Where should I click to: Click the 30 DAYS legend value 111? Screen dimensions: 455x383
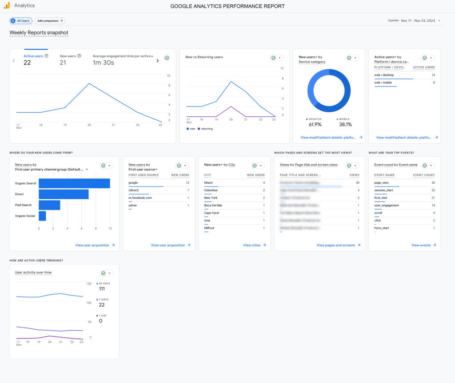tap(102, 289)
